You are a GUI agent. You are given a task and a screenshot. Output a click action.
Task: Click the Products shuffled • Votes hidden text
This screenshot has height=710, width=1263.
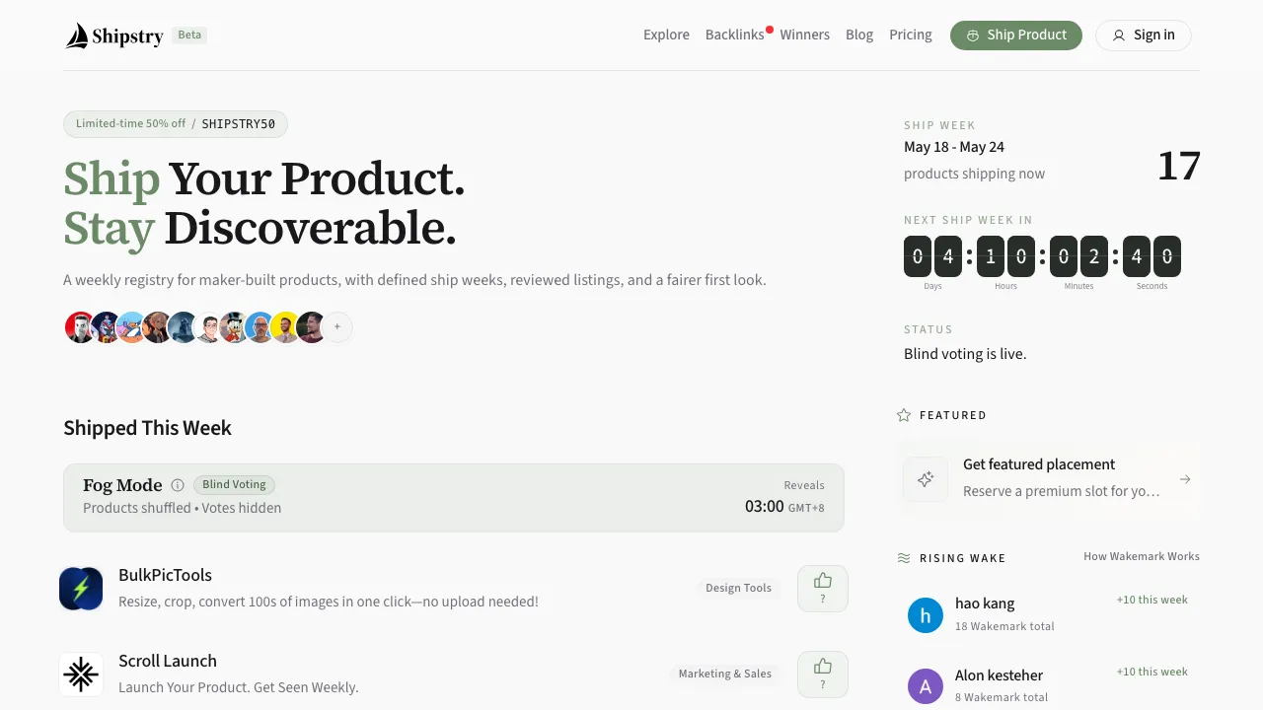(182, 508)
